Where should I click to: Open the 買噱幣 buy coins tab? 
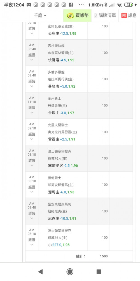77,15
